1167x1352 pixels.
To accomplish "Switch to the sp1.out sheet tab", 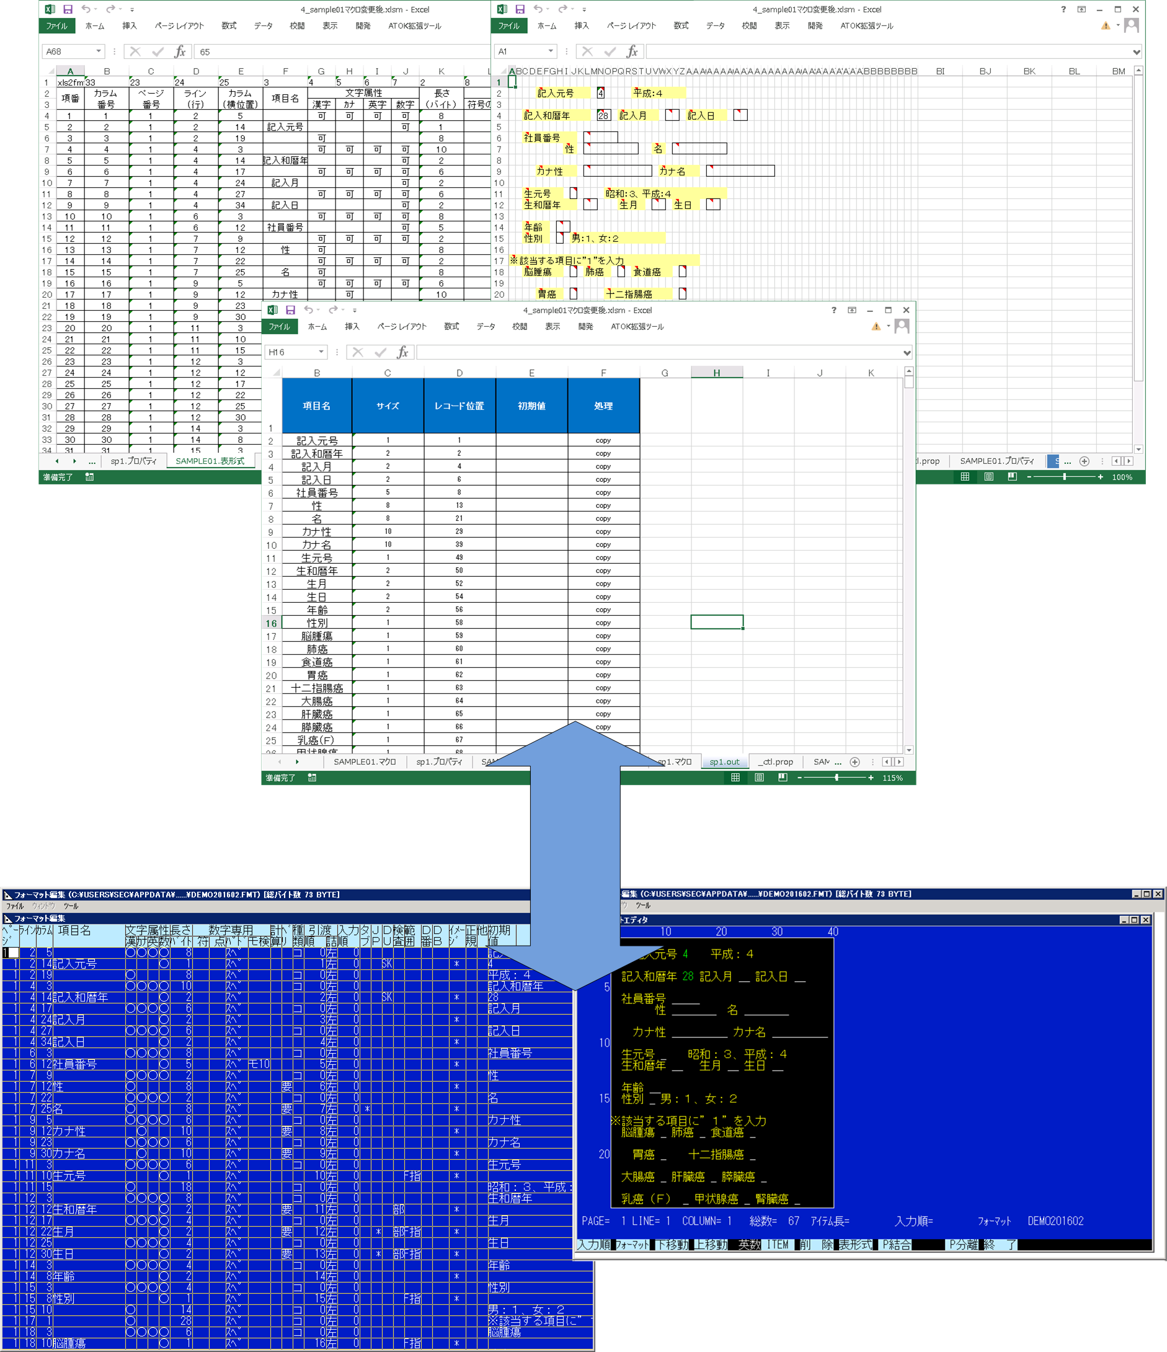I will pyautogui.click(x=724, y=762).
